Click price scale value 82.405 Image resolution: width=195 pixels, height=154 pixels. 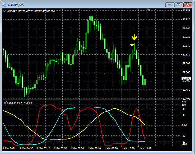tap(186, 99)
